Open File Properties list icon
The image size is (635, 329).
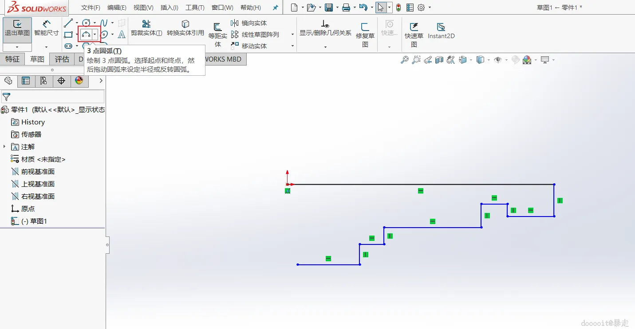410,8
